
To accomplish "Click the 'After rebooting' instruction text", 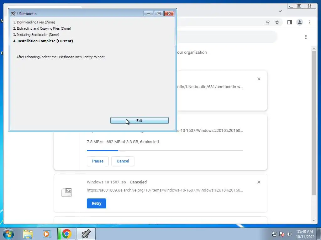I will tap(61, 57).
